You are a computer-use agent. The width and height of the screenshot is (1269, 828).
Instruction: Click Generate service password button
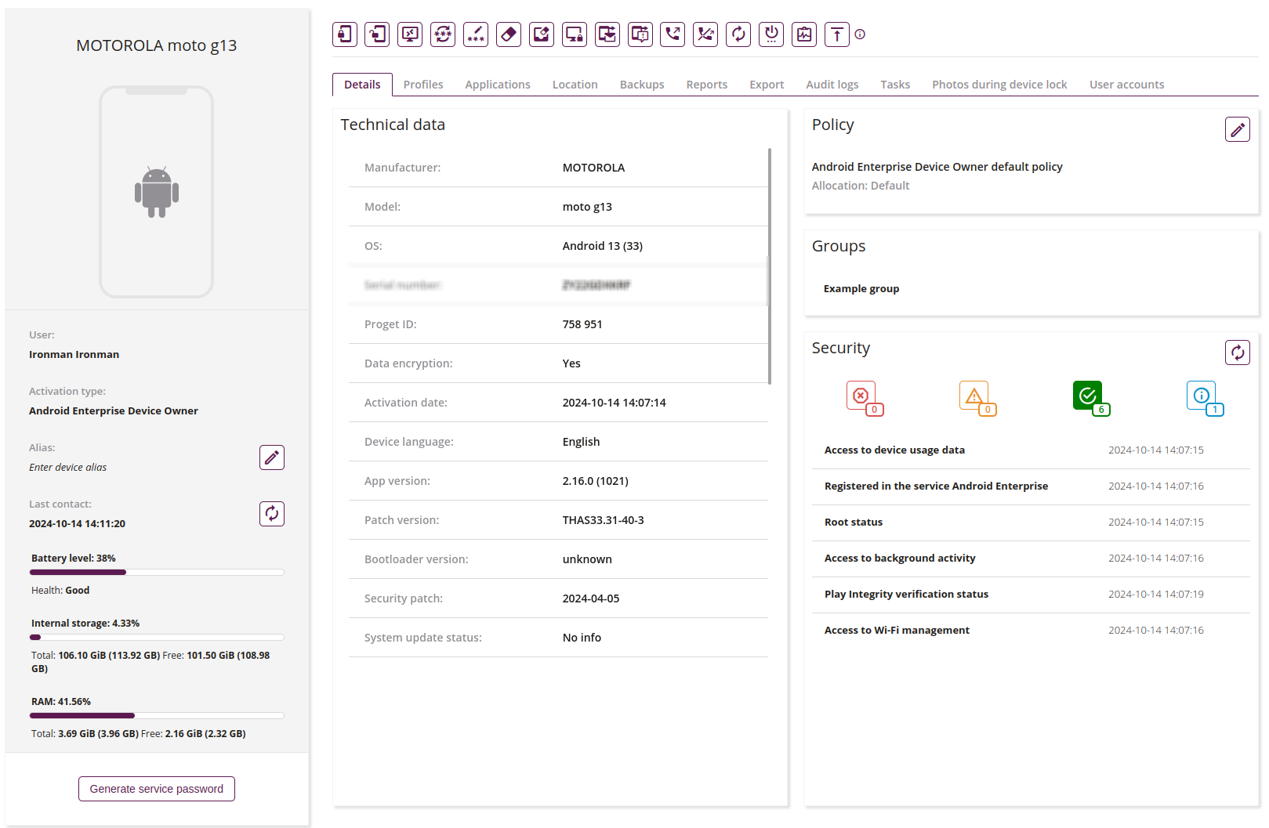[x=157, y=789]
